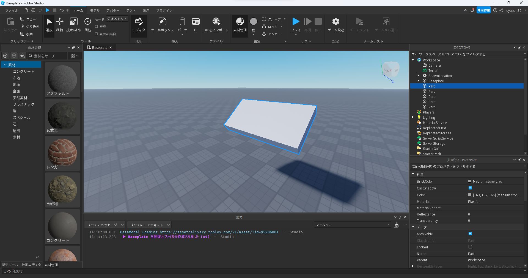Viewport: 528px width, 278px height.
Task: Enable the 表面の結合 (Join Surfaces) checkbox
Action: pyautogui.click(x=97, y=34)
